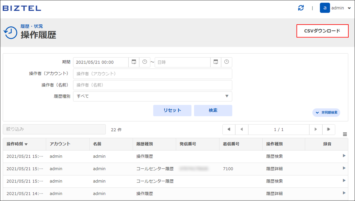Click the 操作履歴 page title
Image resolution: width=355 pixels, height=201 pixels.
[x=38, y=35]
